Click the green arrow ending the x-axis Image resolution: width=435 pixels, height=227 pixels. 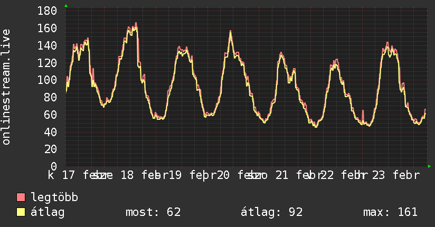429,166
